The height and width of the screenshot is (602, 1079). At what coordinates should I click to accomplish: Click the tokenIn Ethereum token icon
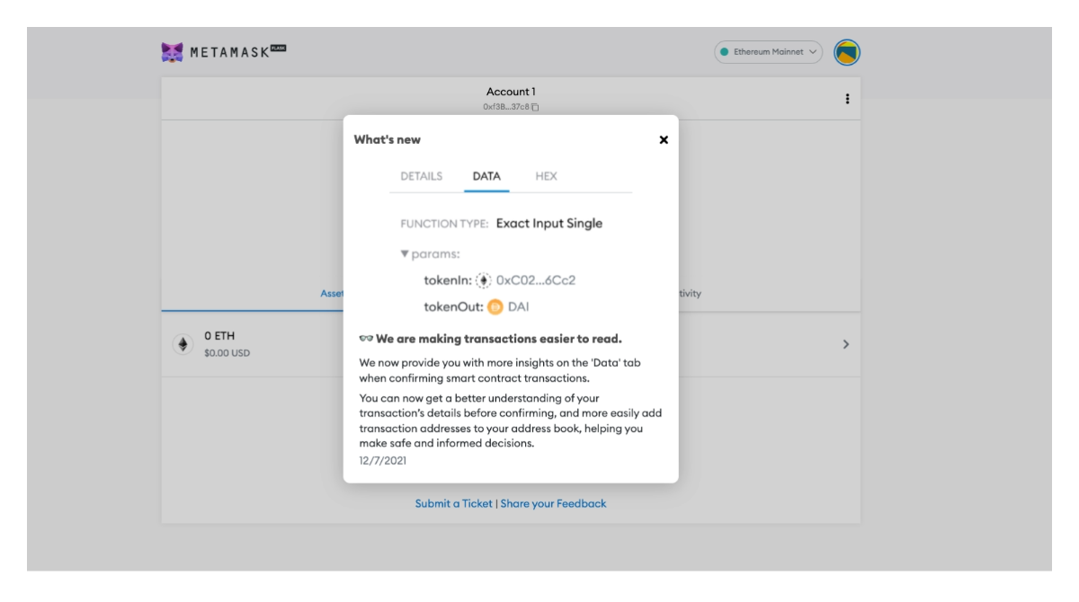(484, 280)
